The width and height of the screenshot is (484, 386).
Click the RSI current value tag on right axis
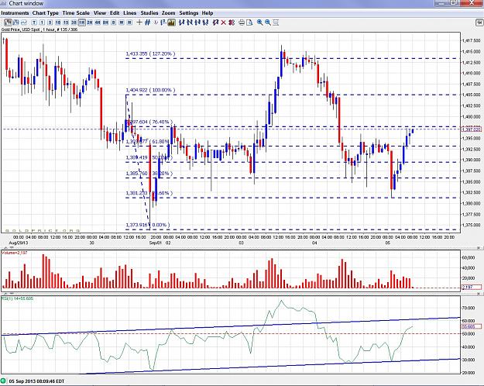(x=472, y=326)
